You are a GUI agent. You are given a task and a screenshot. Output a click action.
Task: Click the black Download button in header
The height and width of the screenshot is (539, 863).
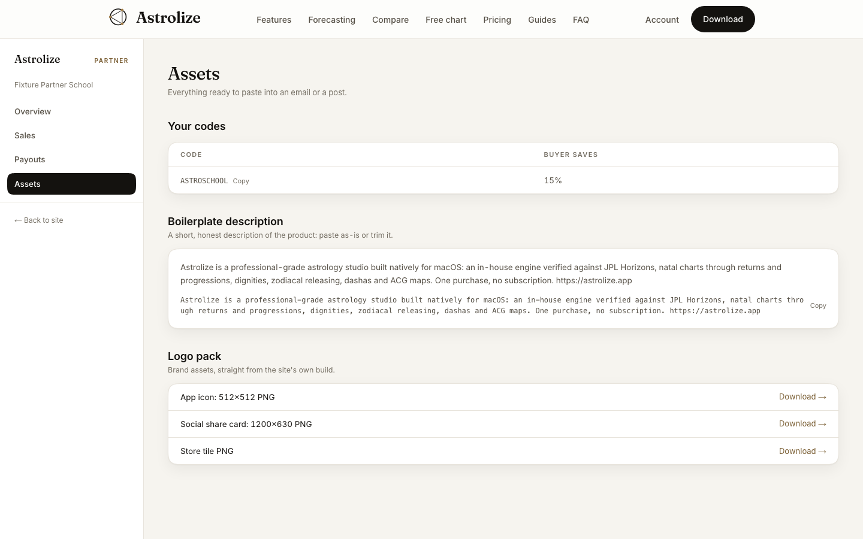point(723,19)
